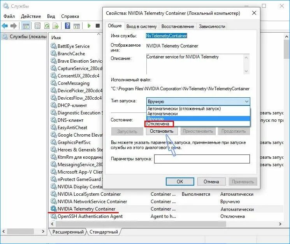Choose Вручную in startup list
The height and width of the screenshot is (244, 290).
coord(198,119)
